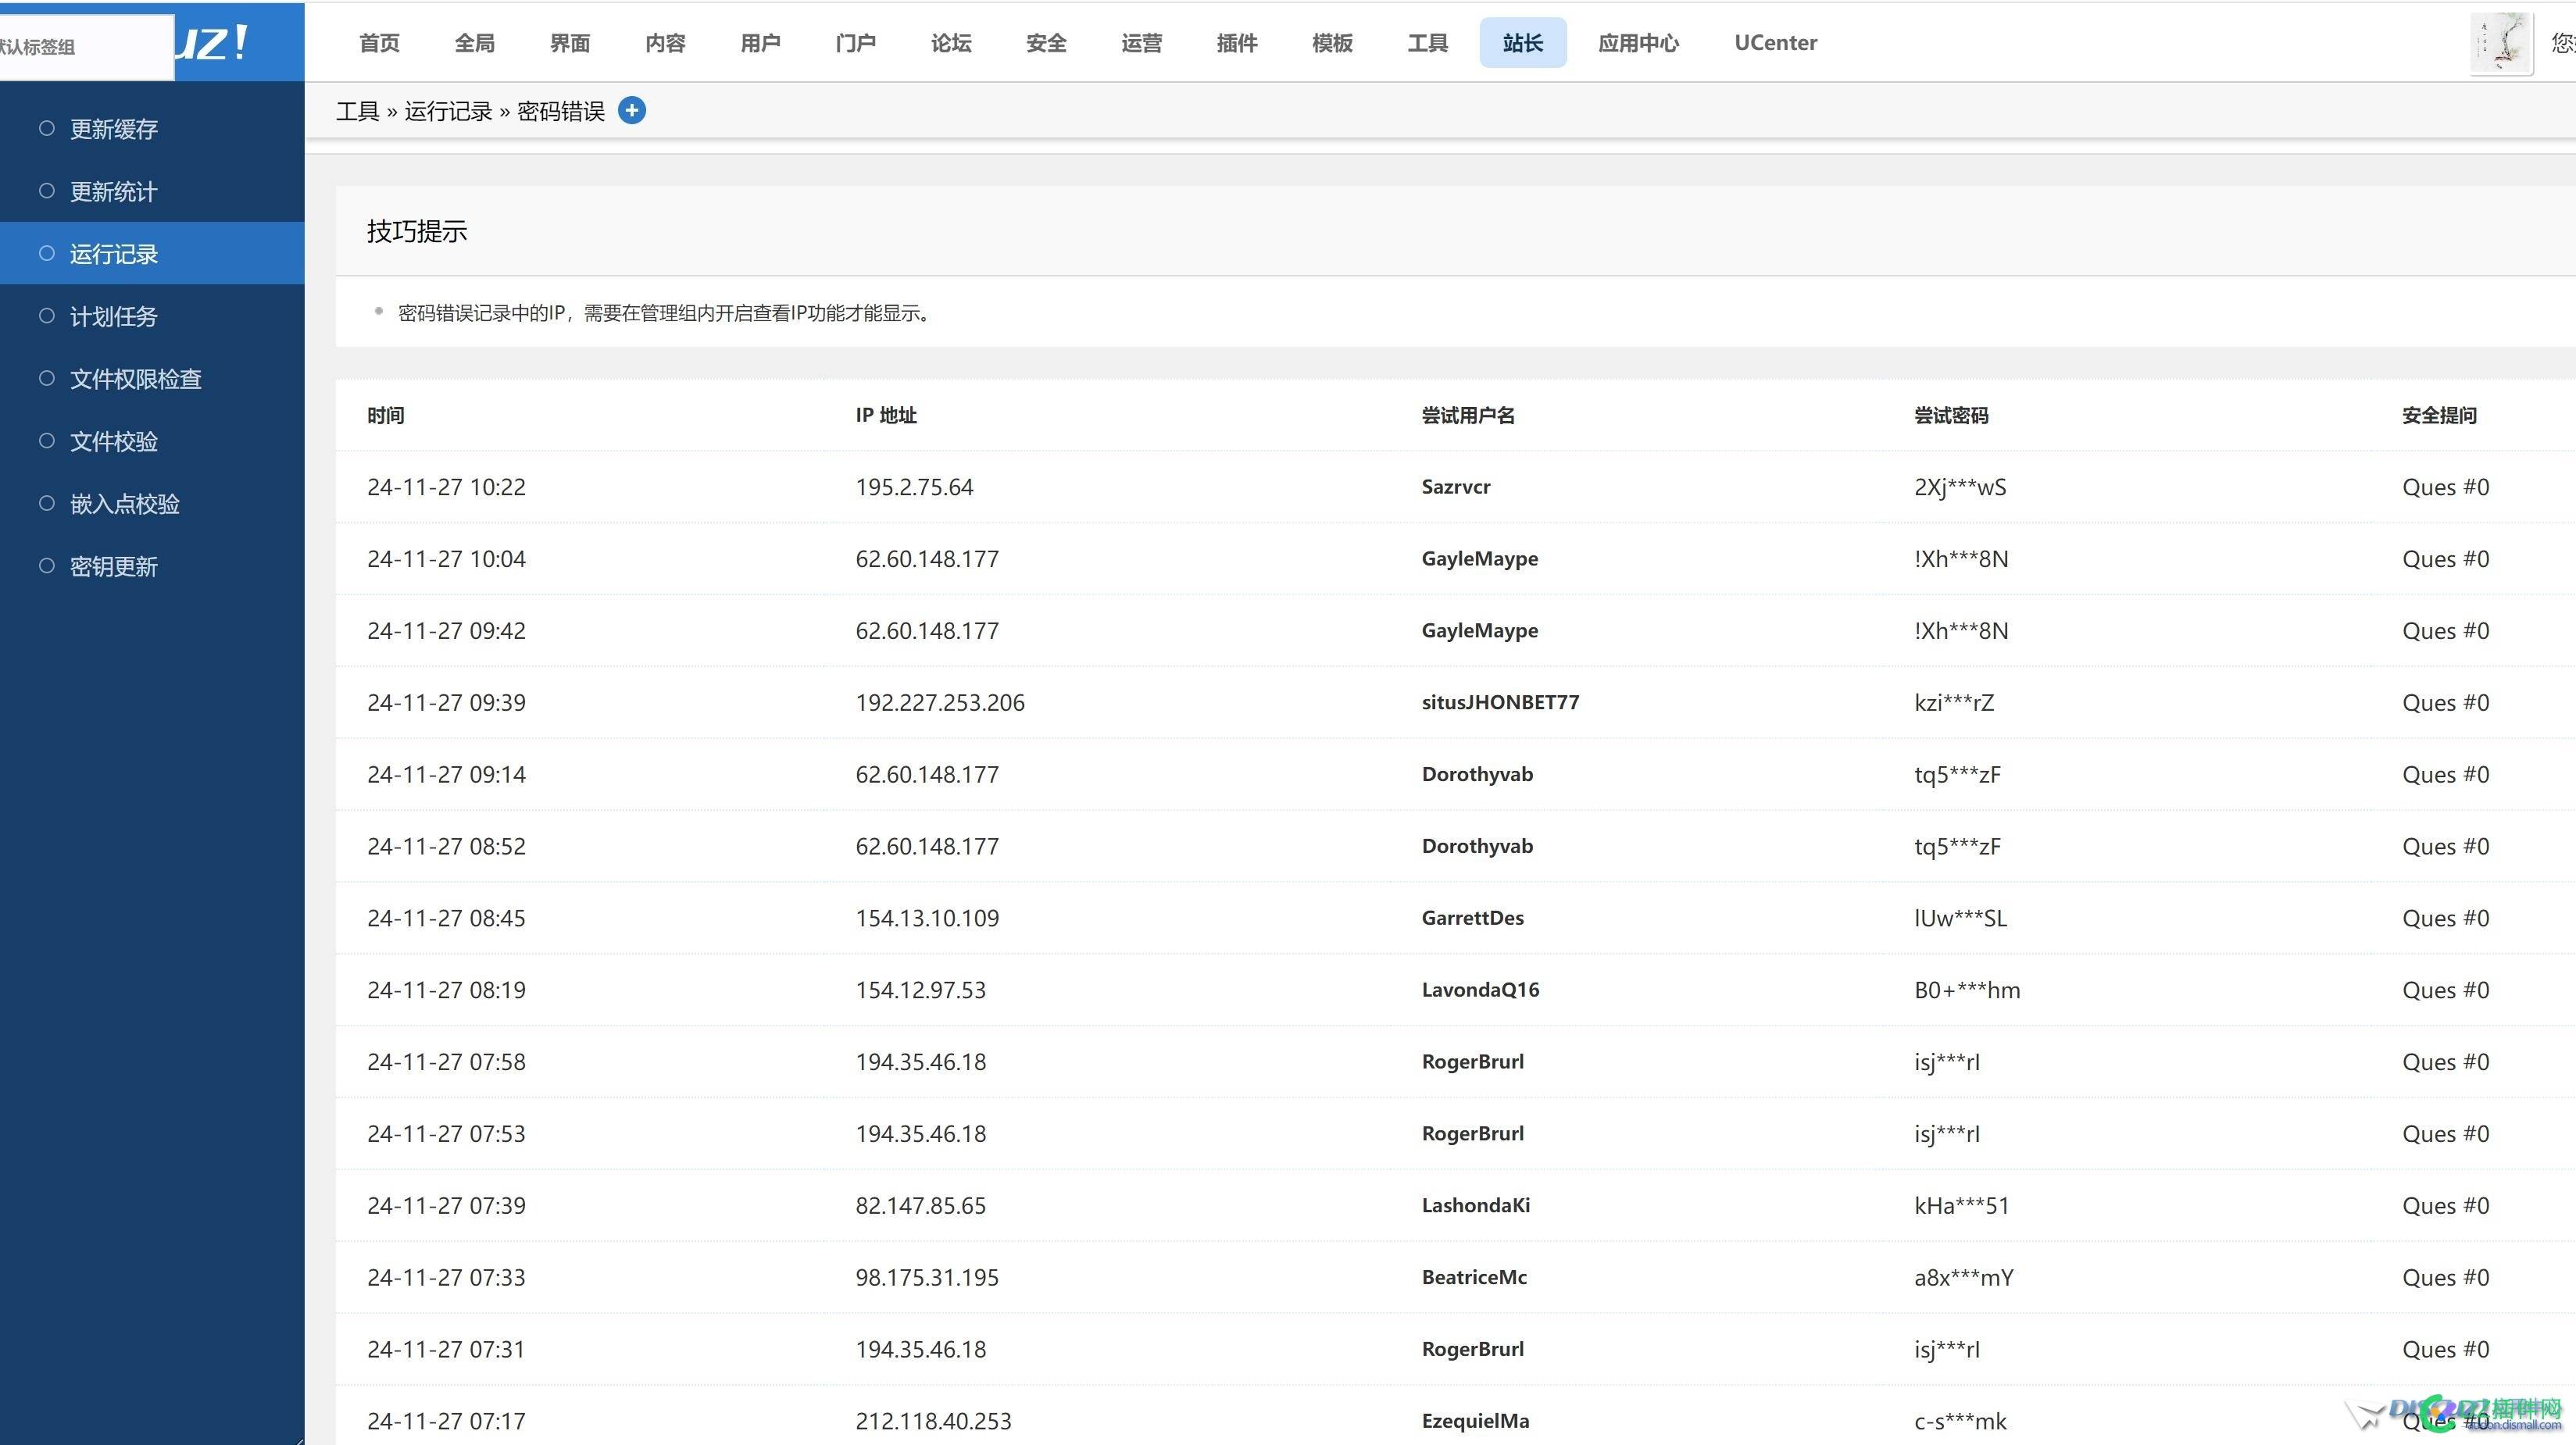Click password attempt B0+***hm
Screen dimensions: 2576x1445
pos(1967,990)
